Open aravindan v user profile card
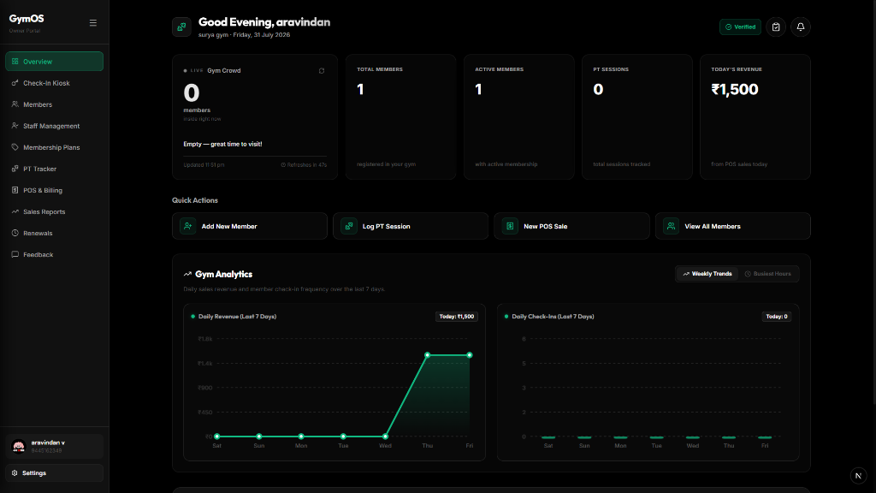This screenshot has height=493, width=876. (54, 446)
